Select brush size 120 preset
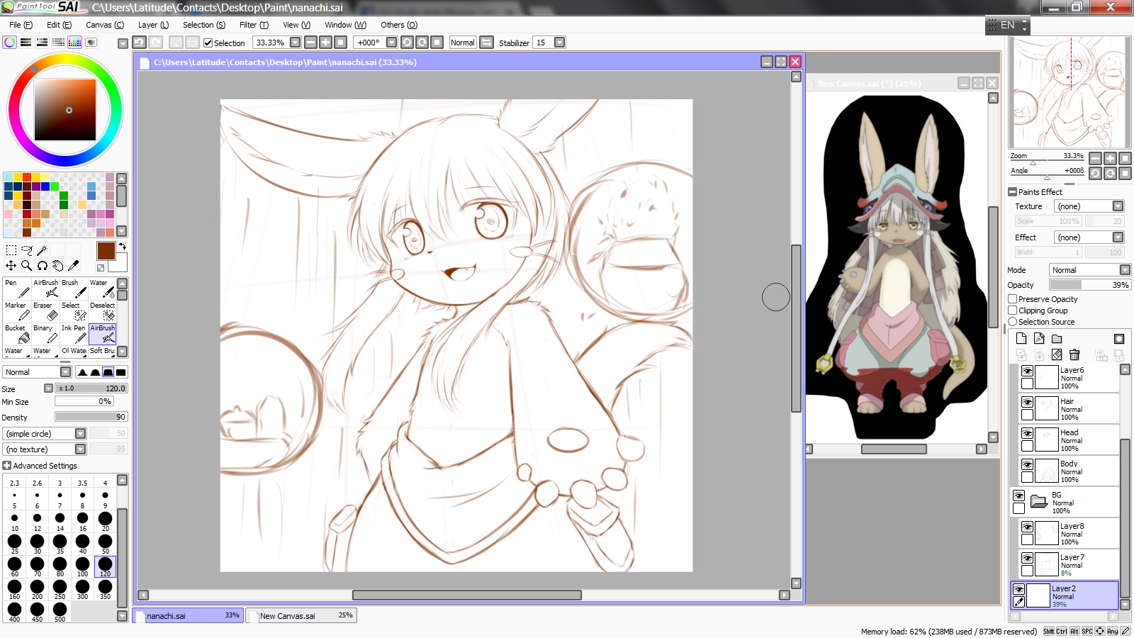 tap(105, 566)
